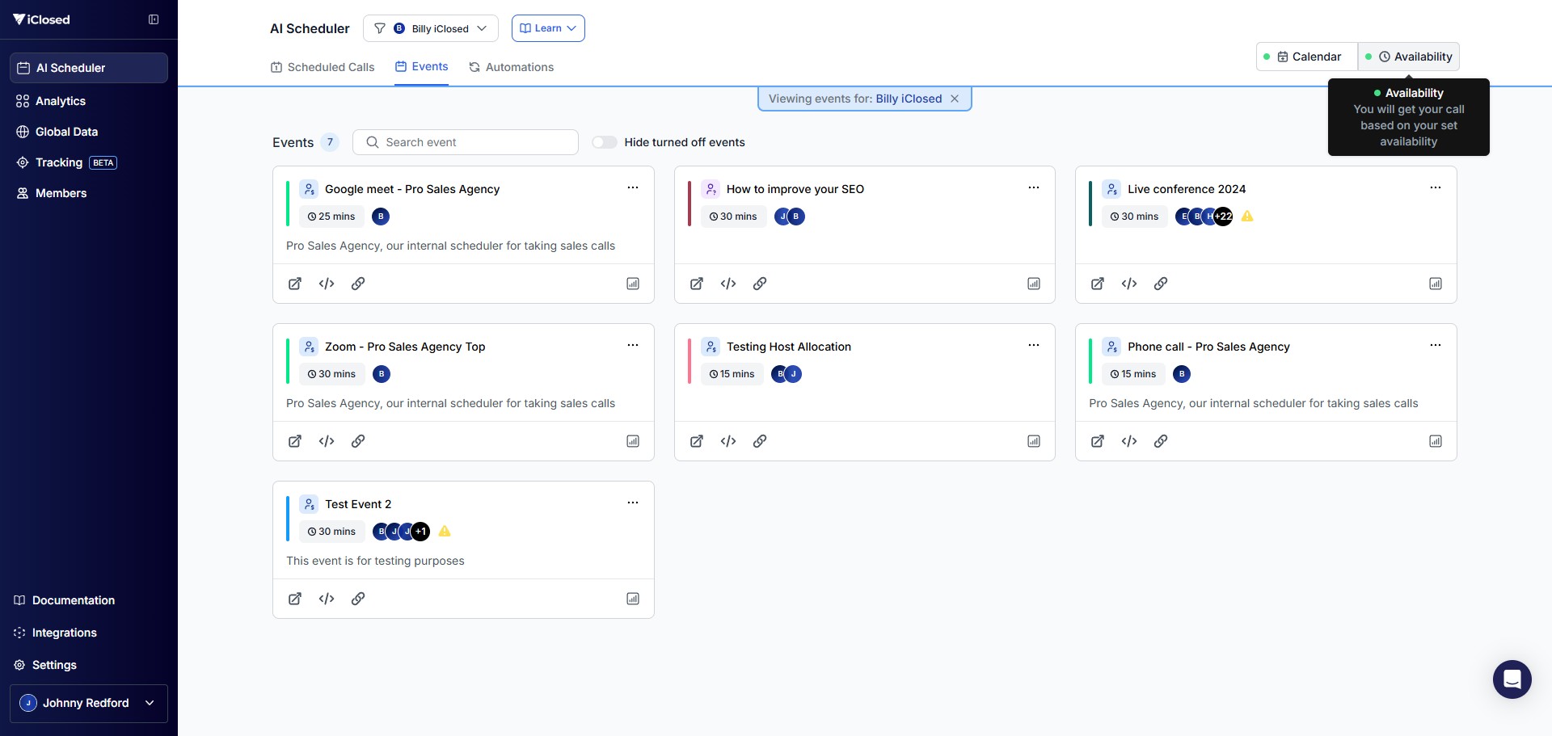The width and height of the screenshot is (1552, 736).
Task: Open more options on Phone call card
Action: coord(1436,345)
